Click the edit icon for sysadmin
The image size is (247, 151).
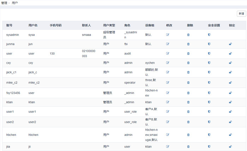(x=168, y=35)
